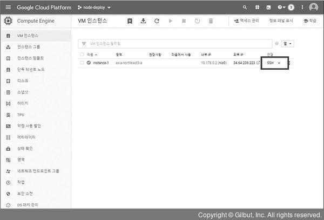
Task: Sort by 이름 column header
Action: click(92, 55)
